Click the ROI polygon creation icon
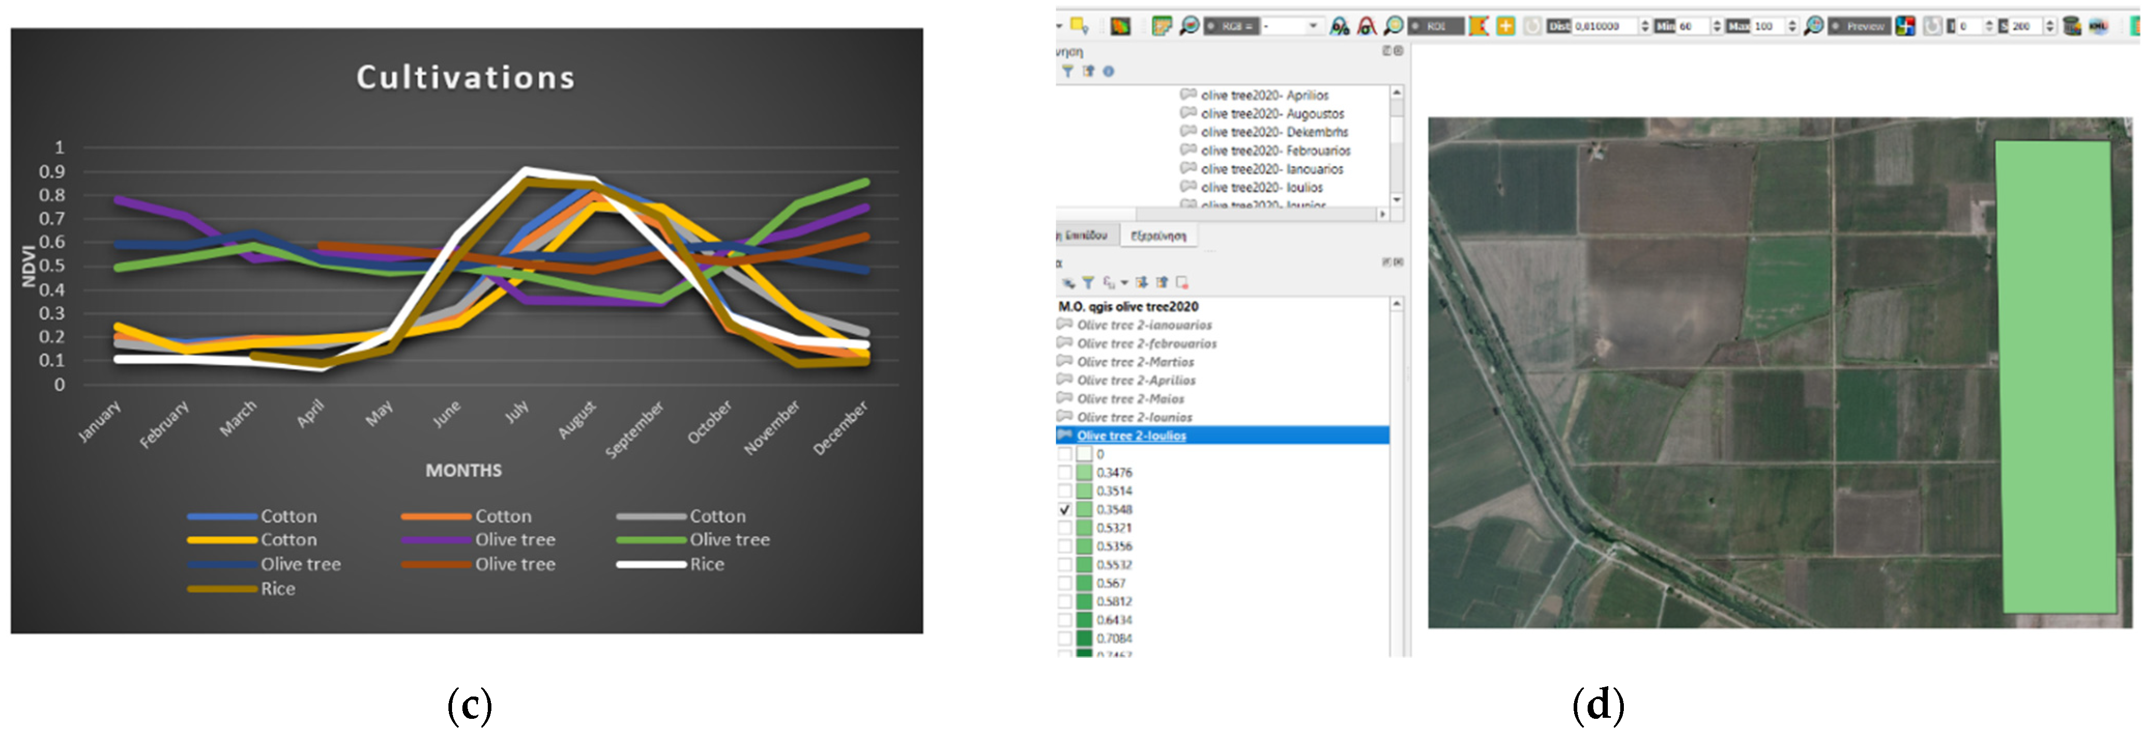The width and height of the screenshot is (2151, 739). point(1479,26)
